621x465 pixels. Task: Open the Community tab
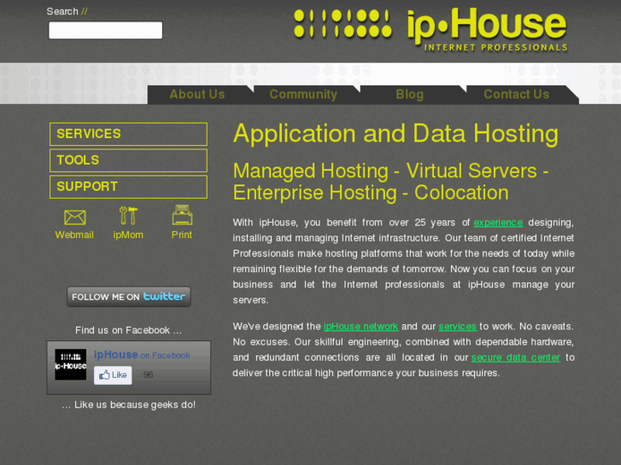click(x=303, y=95)
